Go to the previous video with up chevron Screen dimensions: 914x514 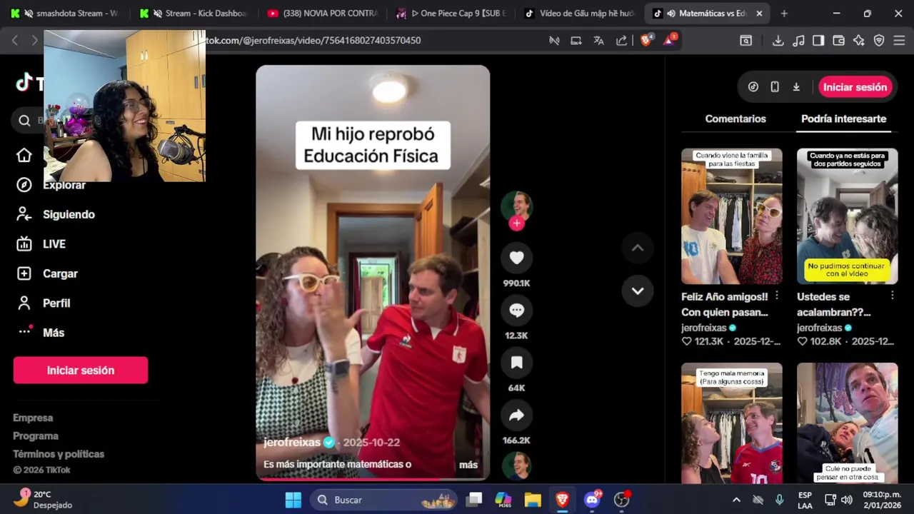coord(638,248)
